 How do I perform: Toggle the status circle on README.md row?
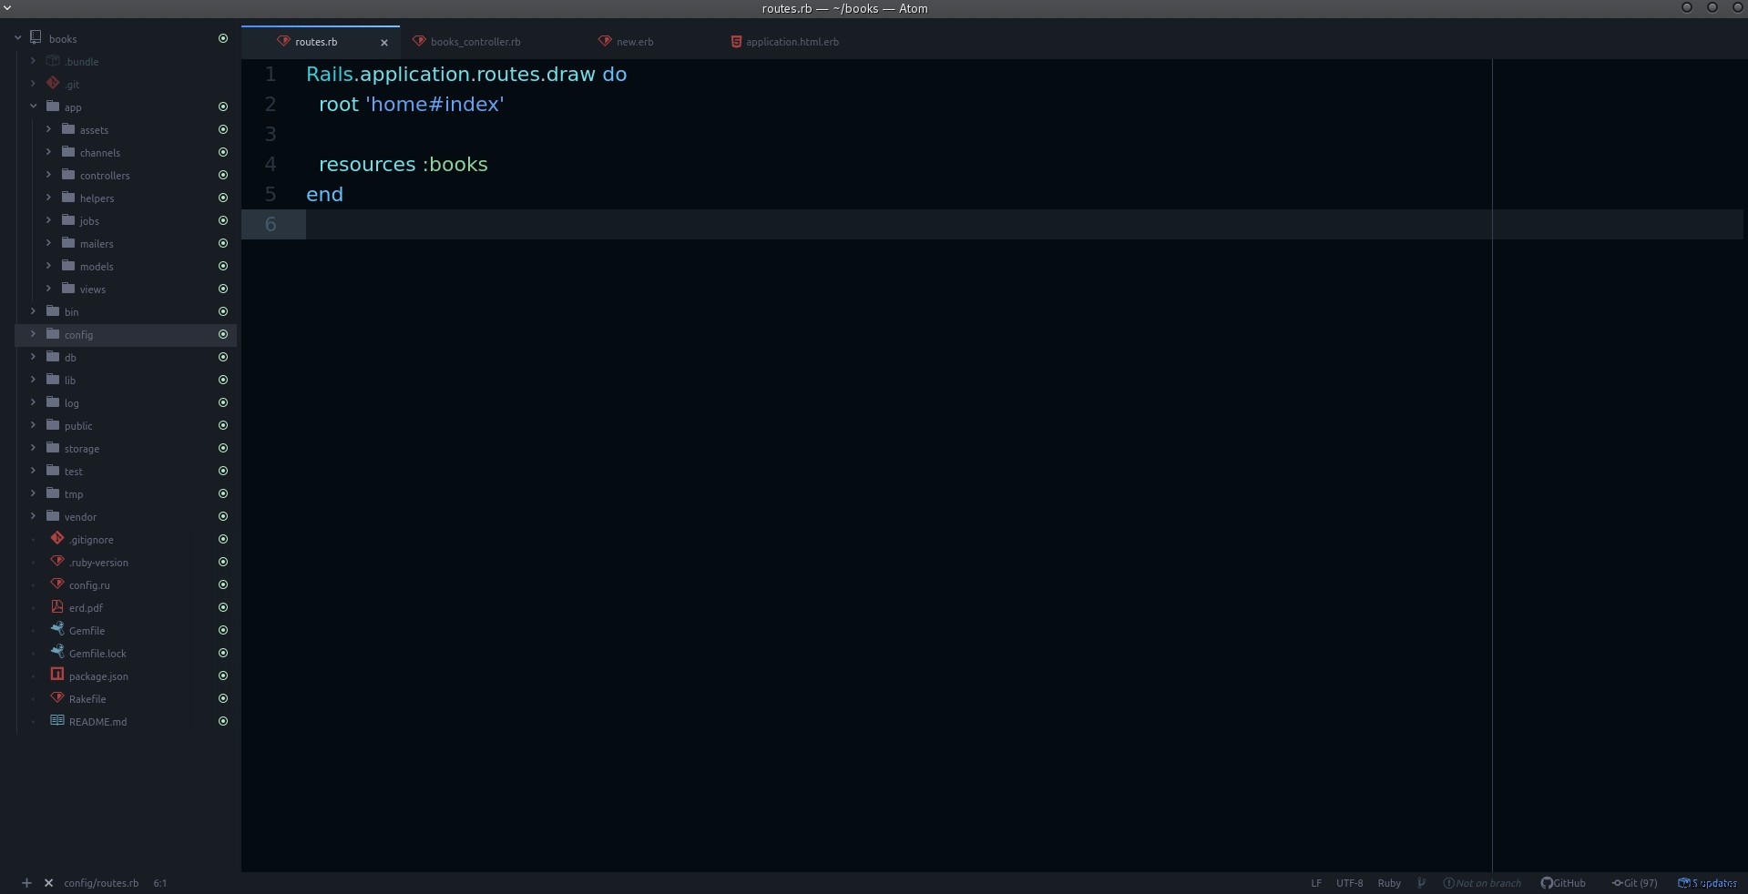click(223, 721)
